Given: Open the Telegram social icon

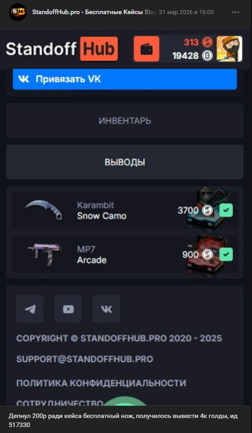Looking at the screenshot, I should 30,309.
